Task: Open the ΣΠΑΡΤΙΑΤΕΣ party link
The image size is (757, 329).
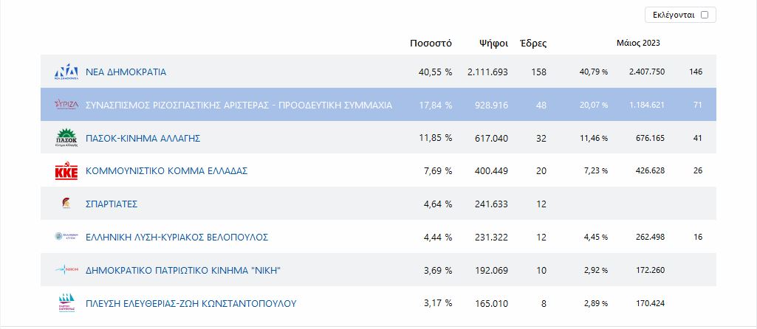Action: (x=112, y=204)
